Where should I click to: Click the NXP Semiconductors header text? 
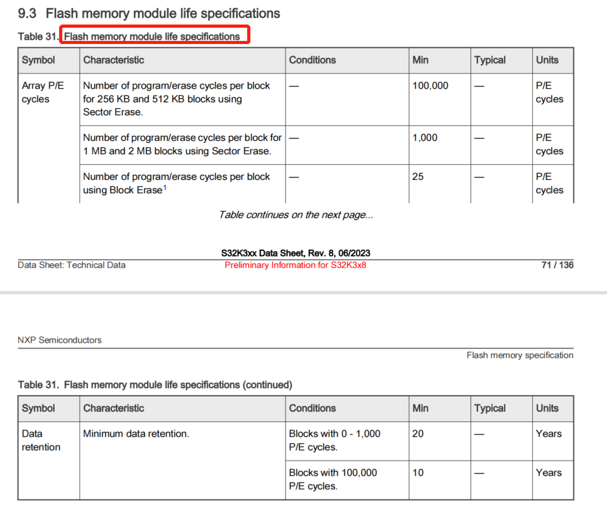(59, 340)
